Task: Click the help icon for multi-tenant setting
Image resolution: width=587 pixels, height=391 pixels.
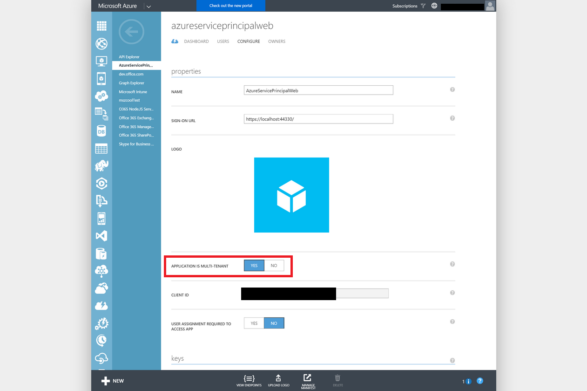Action: [x=452, y=264]
